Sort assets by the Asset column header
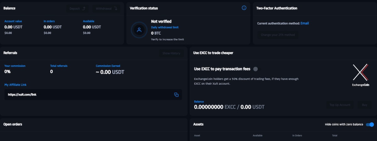This screenshot has width=377, height=141. [x=197, y=135]
